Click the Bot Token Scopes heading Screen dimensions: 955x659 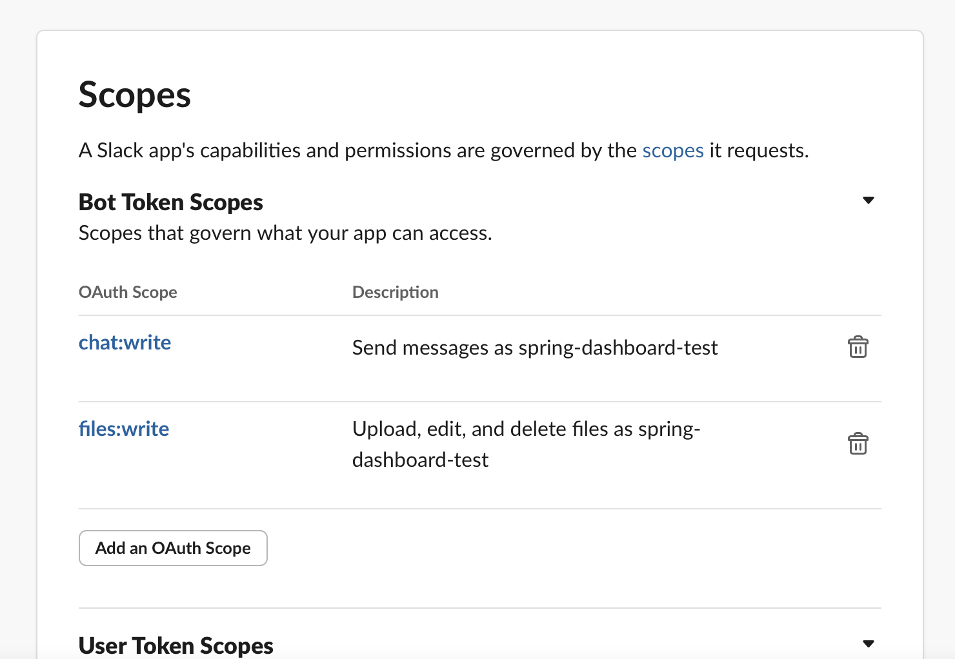(170, 202)
